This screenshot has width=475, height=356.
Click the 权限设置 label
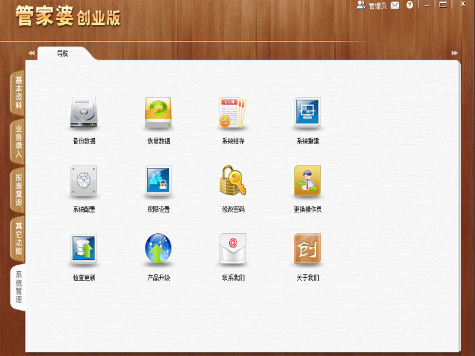pyautogui.click(x=159, y=209)
